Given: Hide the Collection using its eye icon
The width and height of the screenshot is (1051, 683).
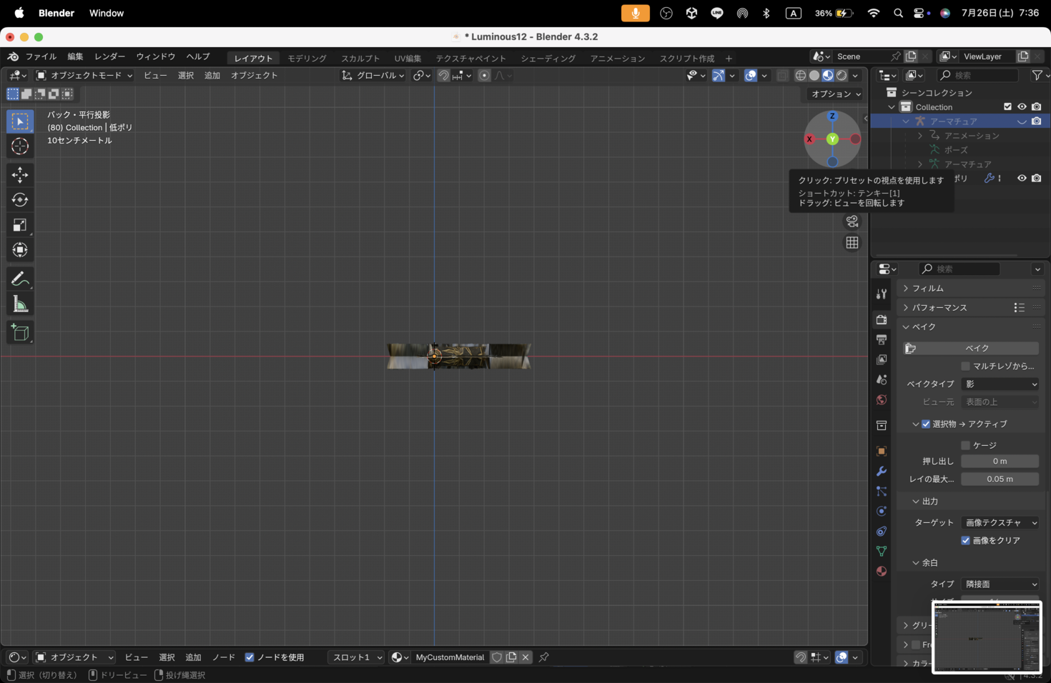Looking at the screenshot, I should [1022, 107].
